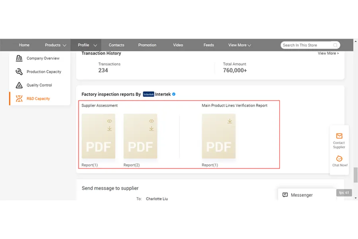Click the Intertek verified badge icon

pos(174,94)
